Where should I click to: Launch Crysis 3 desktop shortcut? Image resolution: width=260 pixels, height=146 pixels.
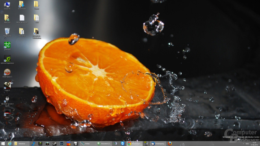(7, 86)
